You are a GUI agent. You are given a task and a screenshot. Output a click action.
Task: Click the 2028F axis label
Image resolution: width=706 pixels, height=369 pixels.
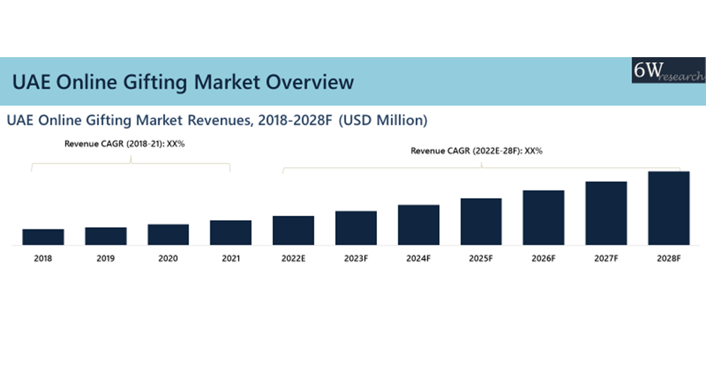tap(669, 258)
